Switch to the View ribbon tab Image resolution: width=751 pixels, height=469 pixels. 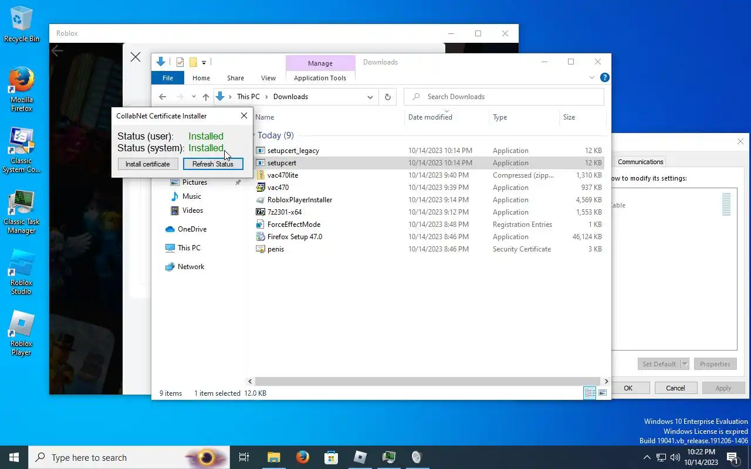pyautogui.click(x=268, y=78)
